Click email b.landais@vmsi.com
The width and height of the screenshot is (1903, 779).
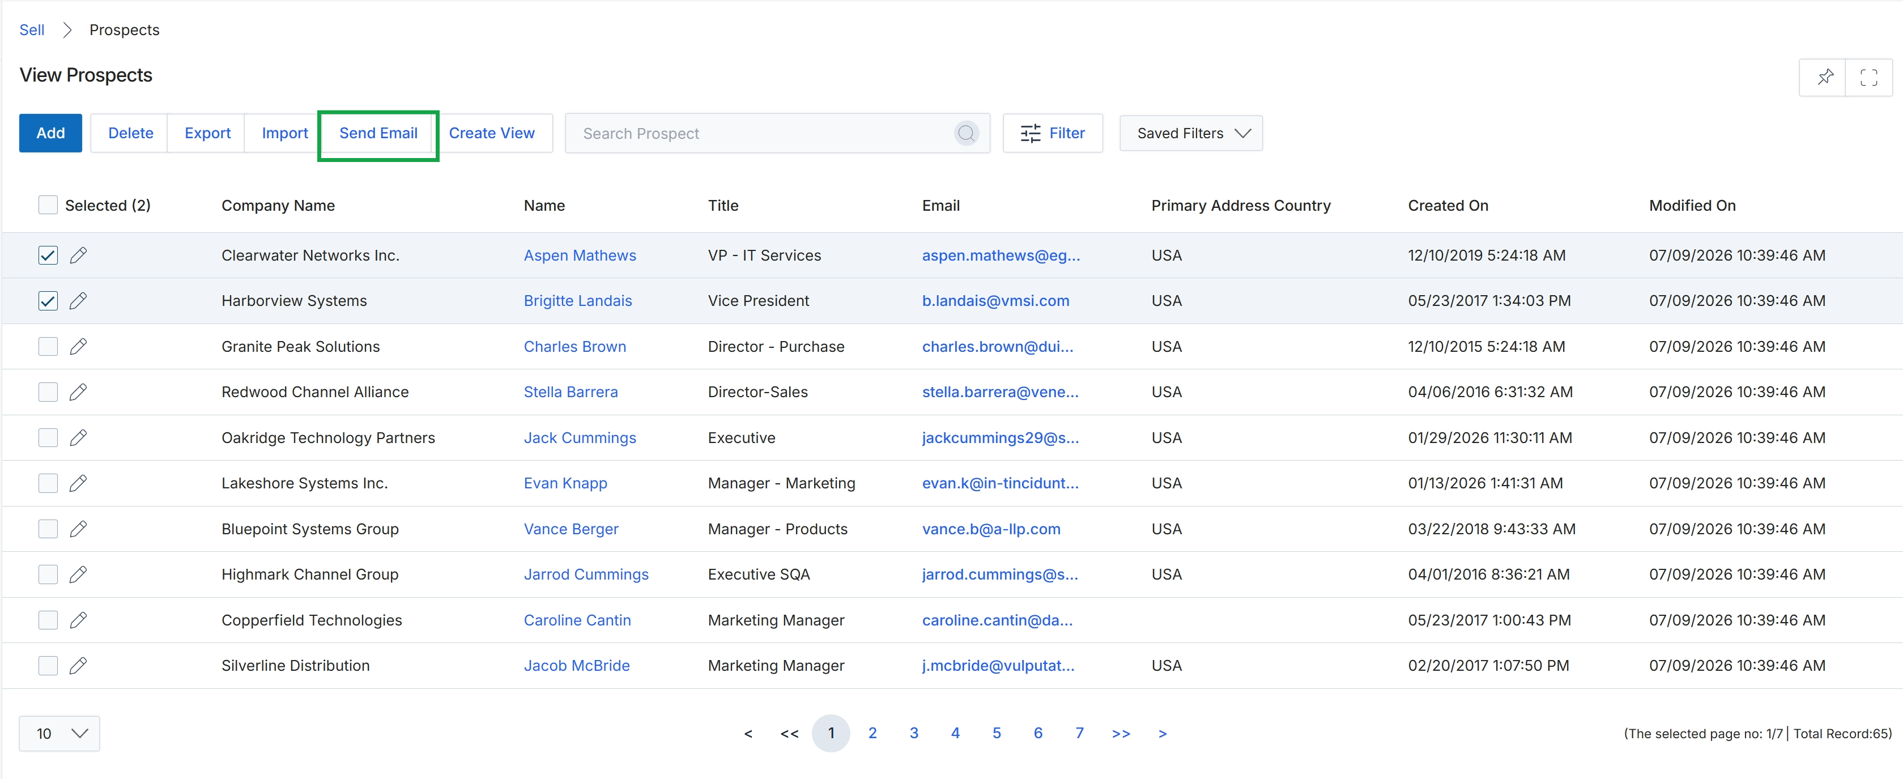[995, 301]
